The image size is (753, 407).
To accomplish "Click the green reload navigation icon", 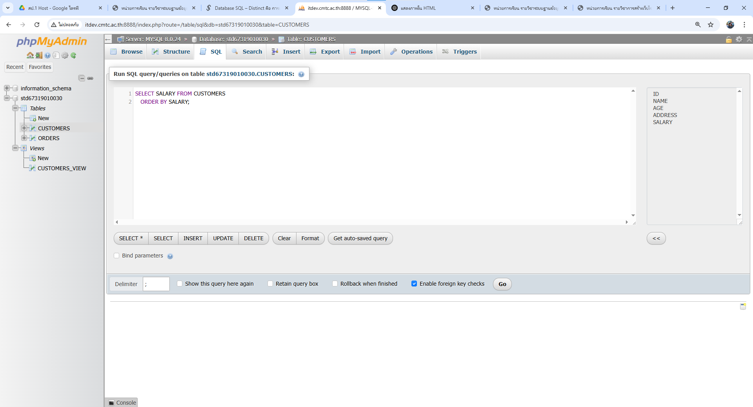I will [x=73, y=56].
